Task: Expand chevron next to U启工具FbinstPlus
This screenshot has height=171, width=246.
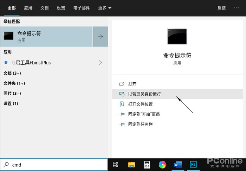Action: [101, 63]
